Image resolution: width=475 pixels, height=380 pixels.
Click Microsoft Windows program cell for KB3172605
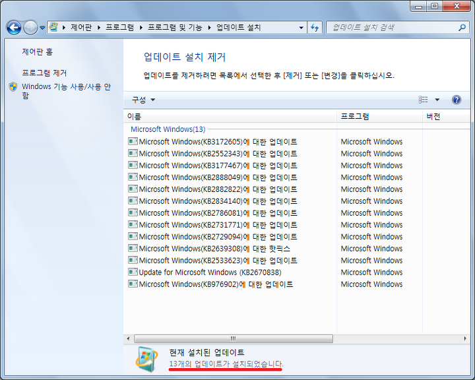(371, 142)
